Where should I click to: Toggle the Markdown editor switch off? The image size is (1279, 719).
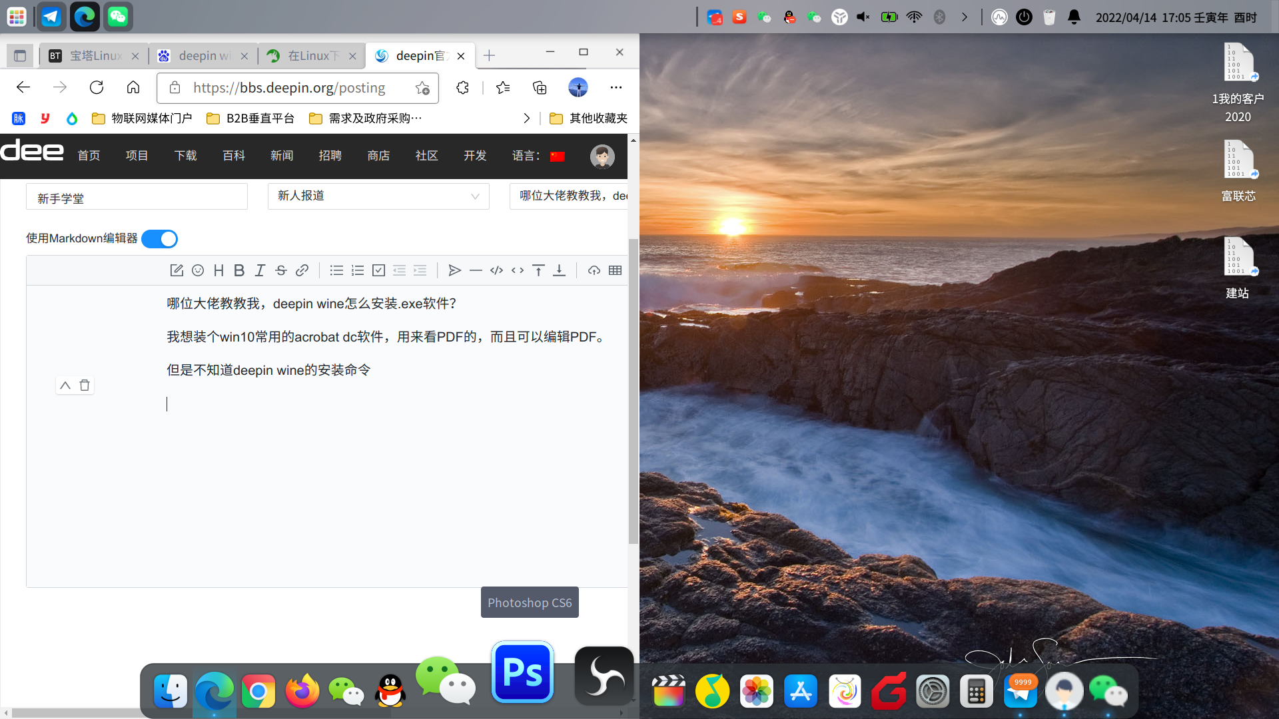pos(160,239)
